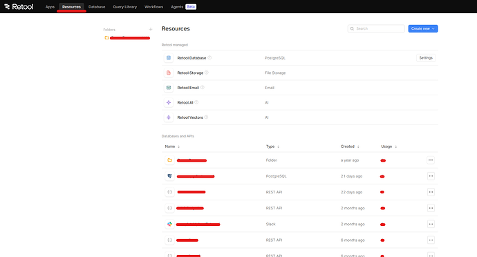This screenshot has width=477, height=257.
Task: Click the Retool Vectors icon
Action: [x=169, y=117]
